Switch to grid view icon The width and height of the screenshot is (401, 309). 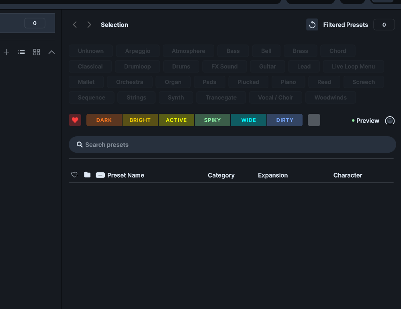click(x=37, y=52)
